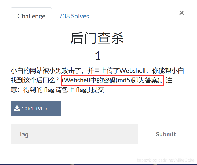Screen dimensions: 197x165
Task: Click the flag{} text in the note
Action: tap(83, 90)
